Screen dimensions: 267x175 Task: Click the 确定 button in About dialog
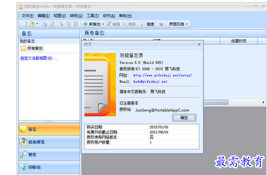184,118
